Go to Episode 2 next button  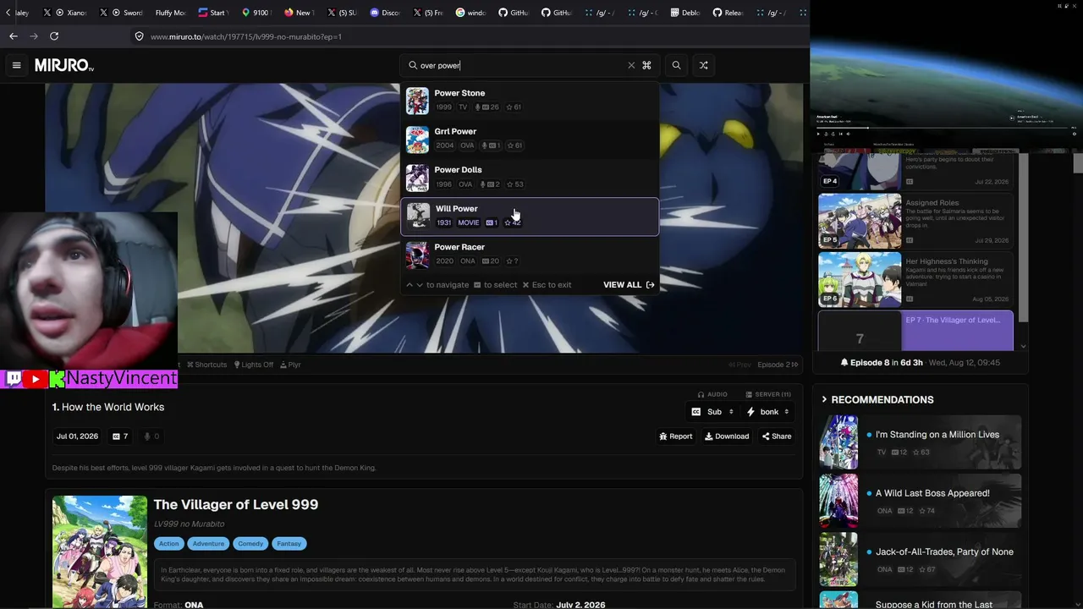coord(778,365)
